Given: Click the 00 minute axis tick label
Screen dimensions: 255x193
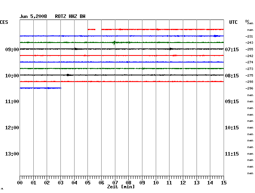Looking at the screenshot, I should 20,183.
